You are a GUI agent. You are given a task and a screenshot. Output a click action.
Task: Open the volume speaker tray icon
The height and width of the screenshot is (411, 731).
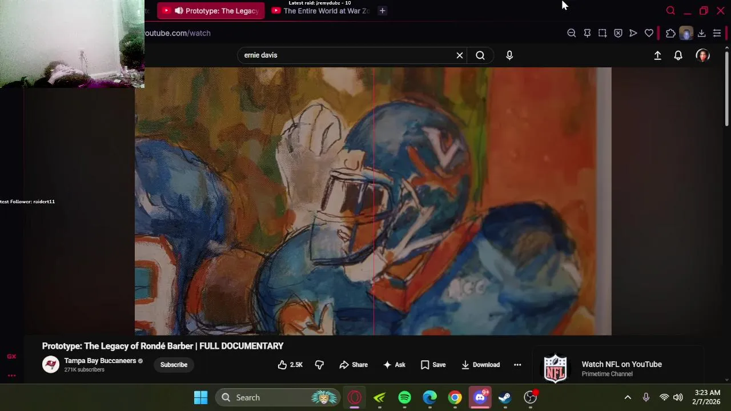coord(678,397)
